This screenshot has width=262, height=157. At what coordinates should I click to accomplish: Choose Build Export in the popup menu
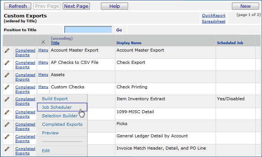[55, 99]
